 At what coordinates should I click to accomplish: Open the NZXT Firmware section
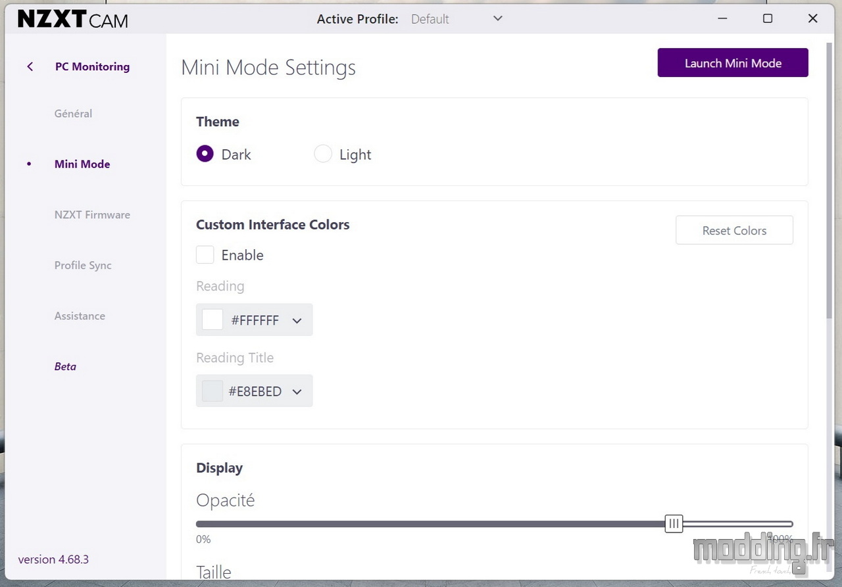pyautogui.click(x=92, y=215)
